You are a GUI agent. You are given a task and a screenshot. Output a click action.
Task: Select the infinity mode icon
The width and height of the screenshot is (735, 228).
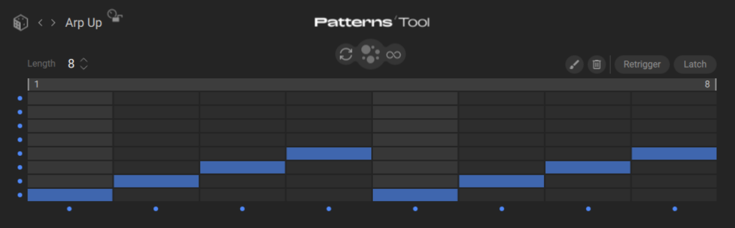coord(394,54)
